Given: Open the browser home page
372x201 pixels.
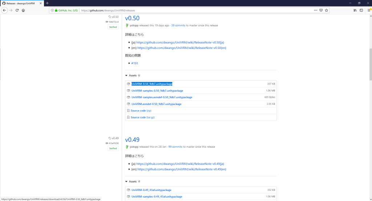Looking at the screenshot, I should pyautogui.click(x=23, y=11).
